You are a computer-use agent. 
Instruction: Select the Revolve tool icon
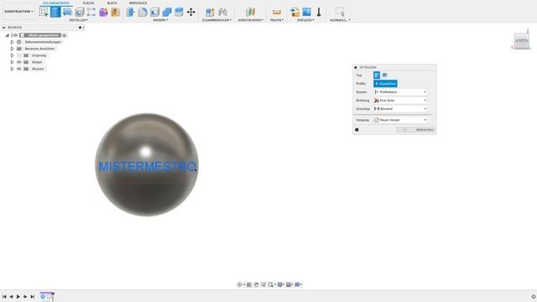pos(67,12)
